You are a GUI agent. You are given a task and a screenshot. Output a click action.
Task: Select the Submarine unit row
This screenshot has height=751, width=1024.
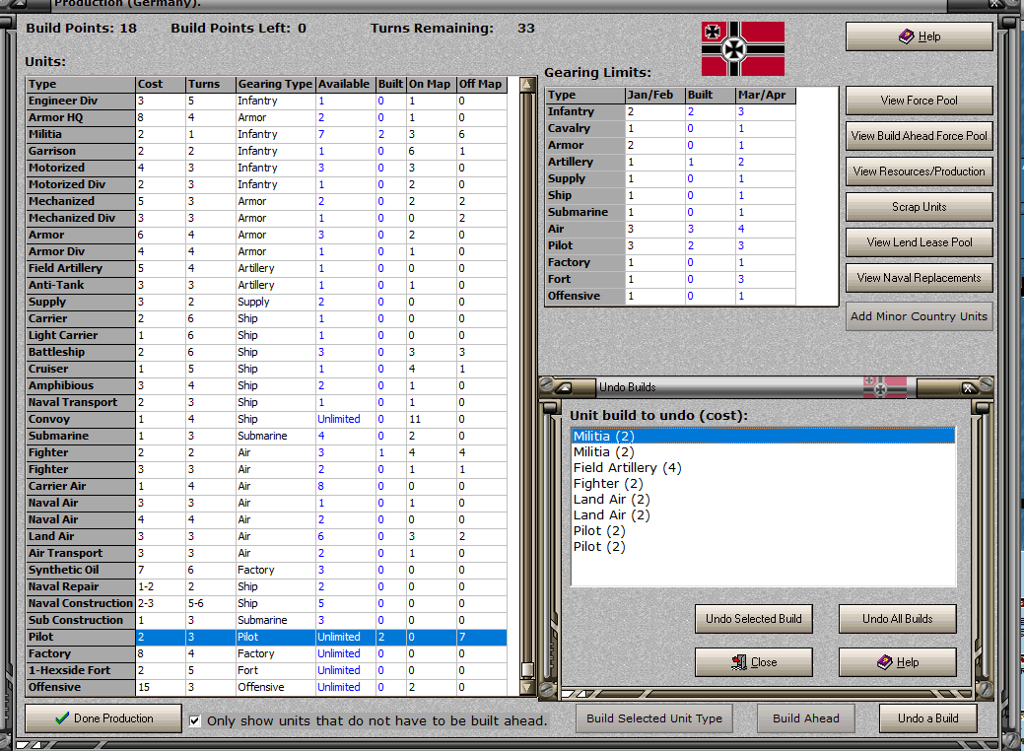(266, 437)
